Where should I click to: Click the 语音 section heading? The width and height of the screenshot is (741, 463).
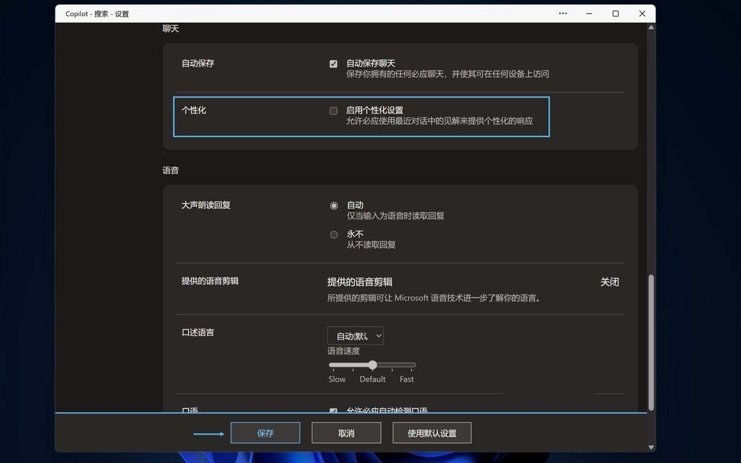(170, 170)
